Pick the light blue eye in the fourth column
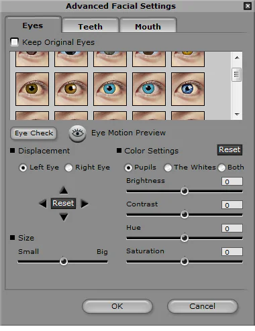 149,89
